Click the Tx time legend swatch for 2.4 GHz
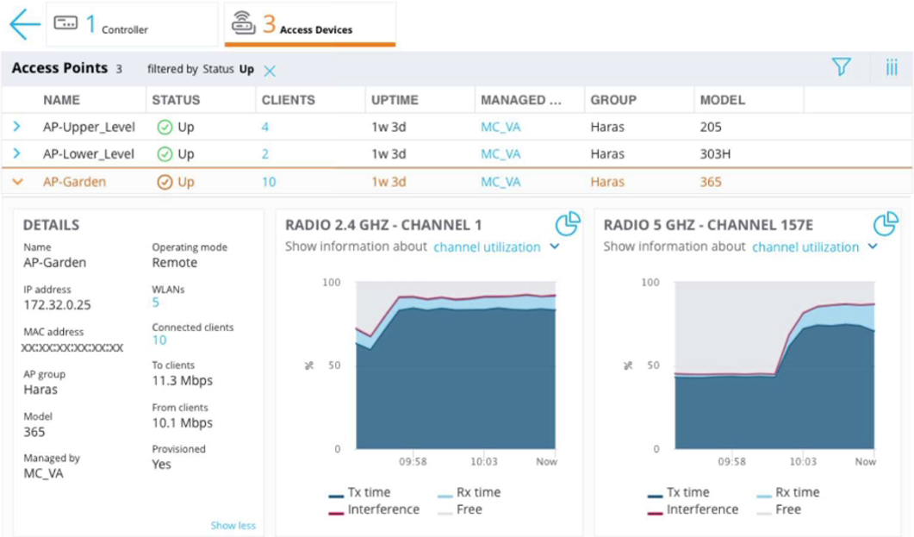 pyautogui.click(x=336, y=496)
